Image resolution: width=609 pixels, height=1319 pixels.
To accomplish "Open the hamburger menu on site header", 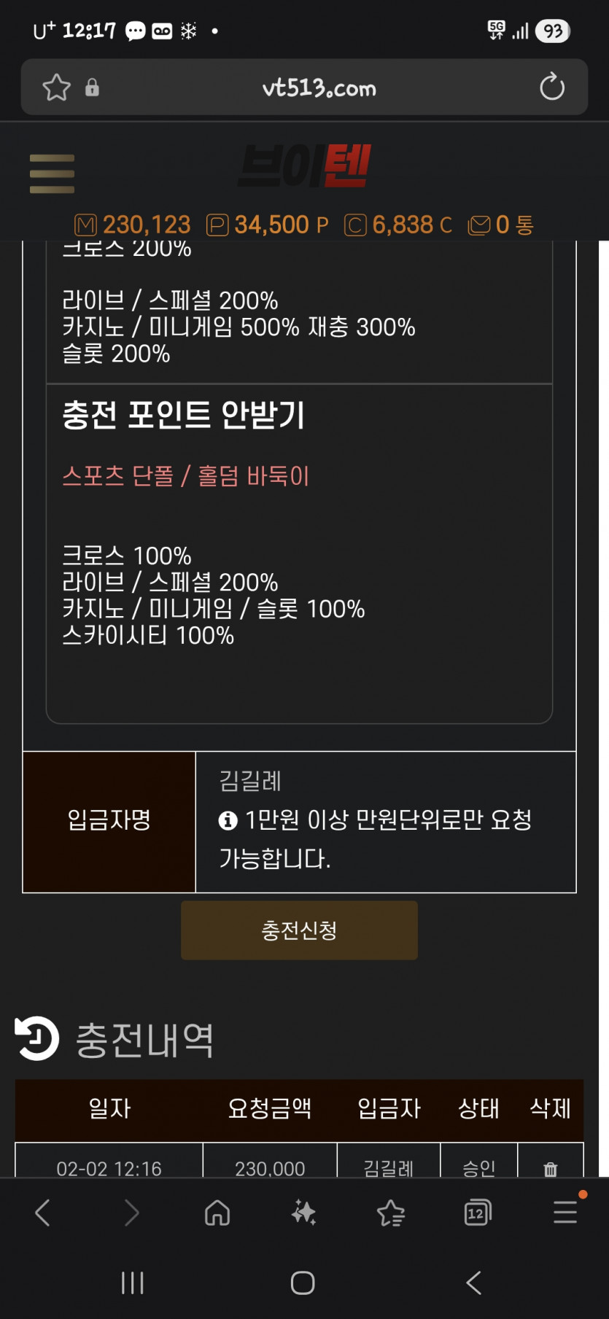I will (52, 174).
